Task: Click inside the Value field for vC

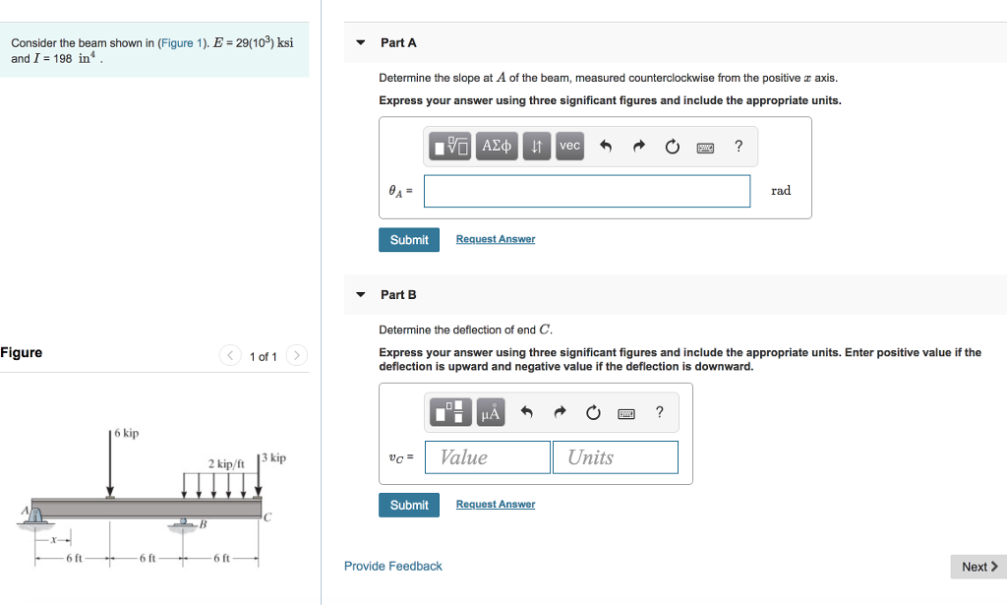Action: (x=487, y=456)
